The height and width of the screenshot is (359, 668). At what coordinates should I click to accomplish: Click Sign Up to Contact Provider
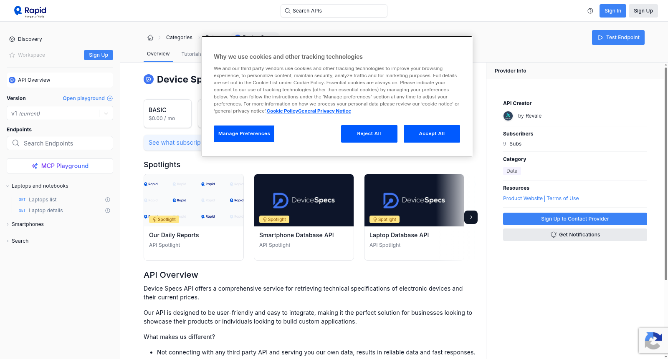click(575, 219)
